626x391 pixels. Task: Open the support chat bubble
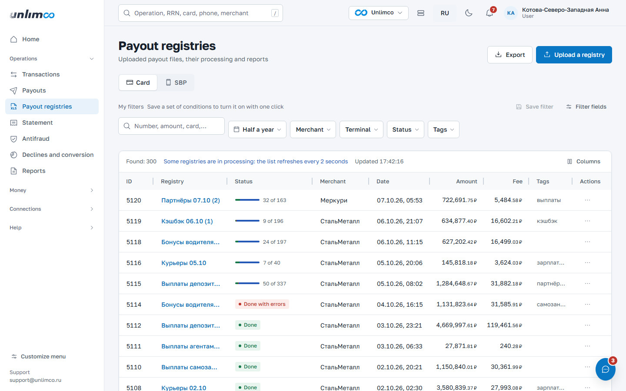(x=605, y=369)
